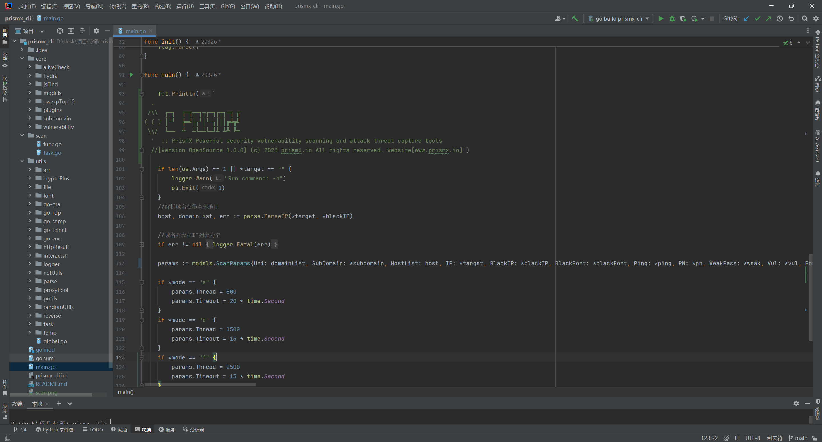The height and width of the screenshot is (442, 822).
Task: Start debugging with the bug icon
Action: point(672,19)
